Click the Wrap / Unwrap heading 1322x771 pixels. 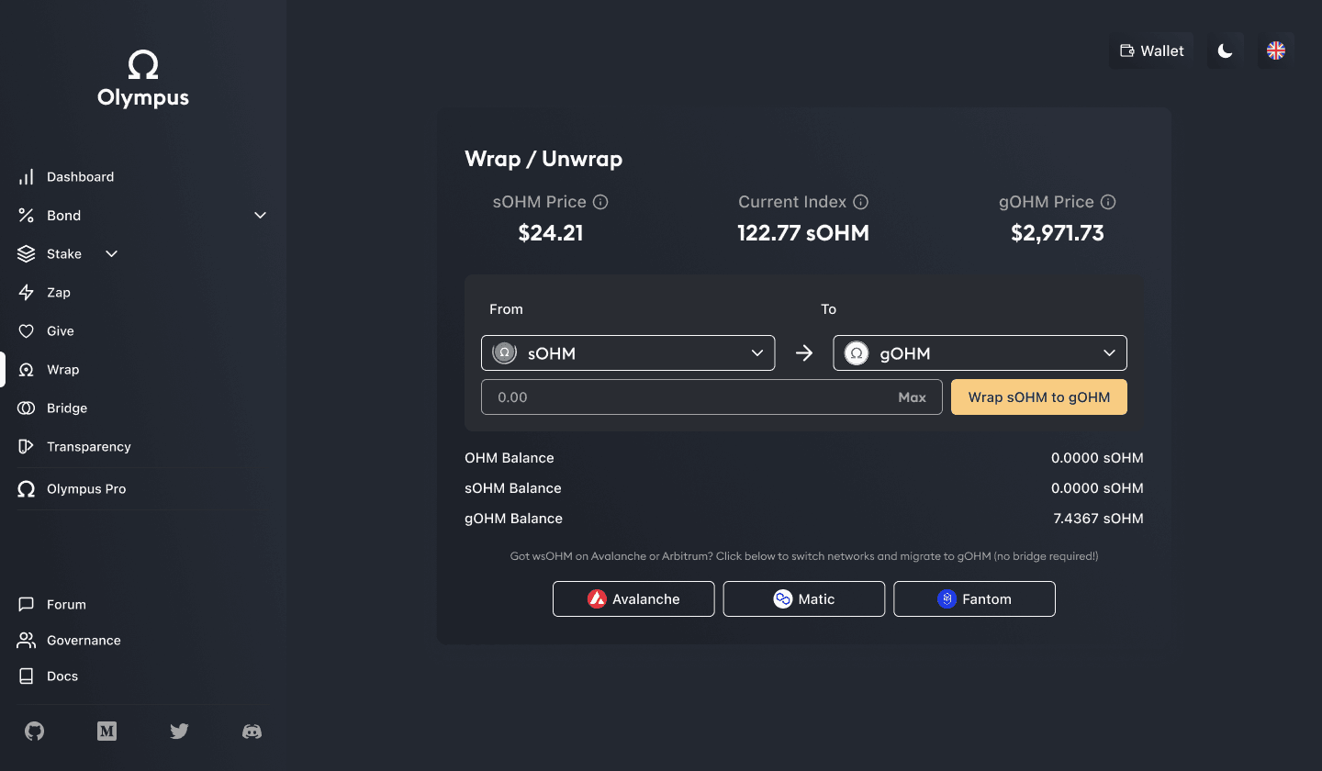tap(543, 159)
